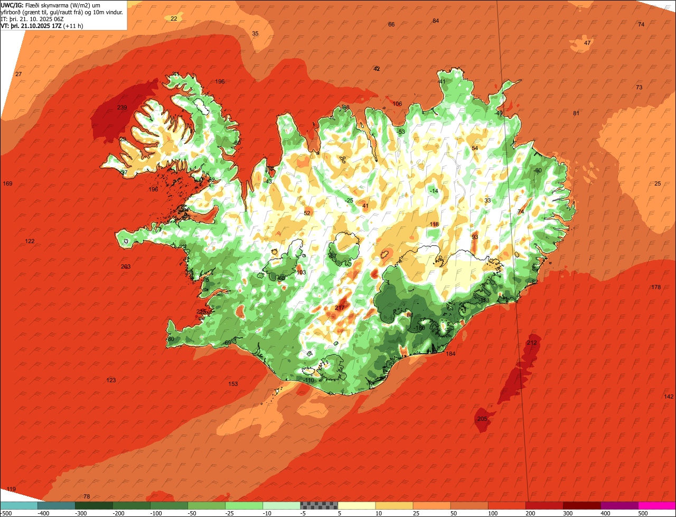Click the 103 value in the interior
Screen dimensions: 676x517
click(301, 272)
